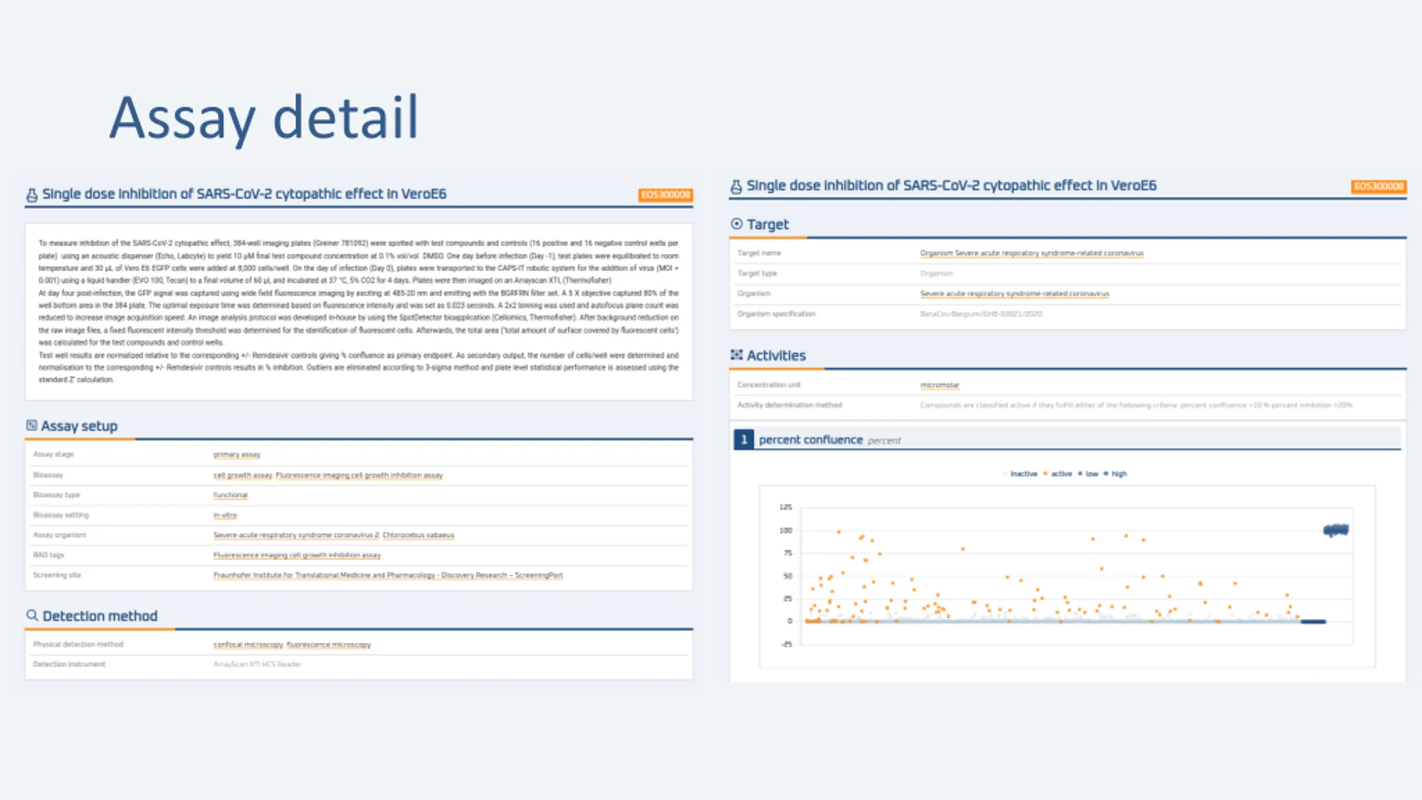Click the Target section circle icon
1422x800 pixels.
[737, 224]
